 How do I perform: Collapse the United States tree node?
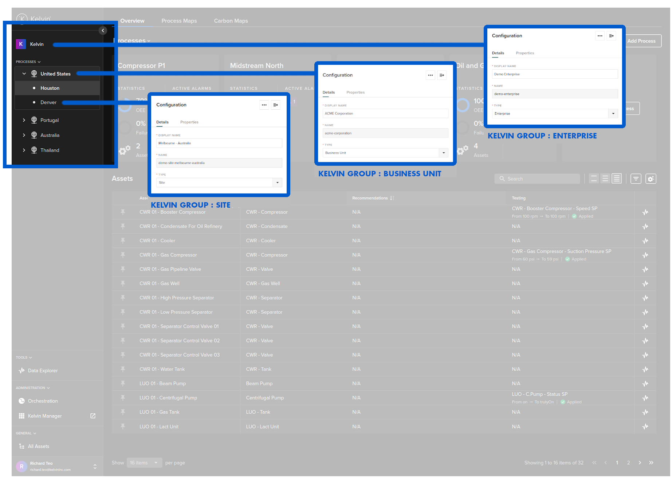24,74
